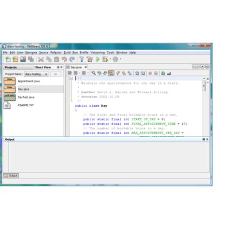
Task: Click the Cut scissors icon
Action: click(x=41, y=59)
